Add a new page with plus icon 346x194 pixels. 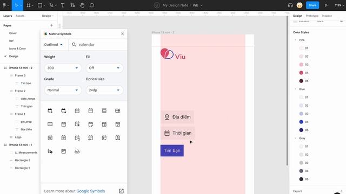tap(52, 25)
